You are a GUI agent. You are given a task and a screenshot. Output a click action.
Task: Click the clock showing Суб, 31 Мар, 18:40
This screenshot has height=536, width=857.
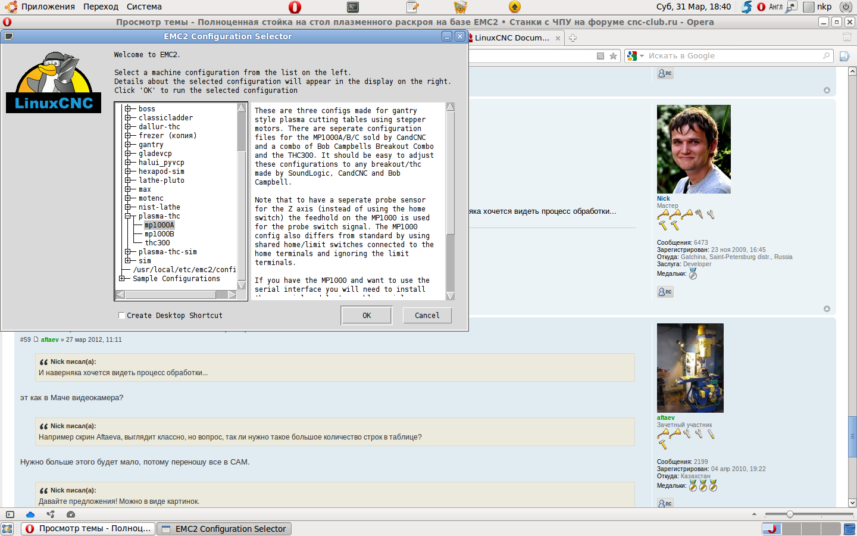[693, 7]
